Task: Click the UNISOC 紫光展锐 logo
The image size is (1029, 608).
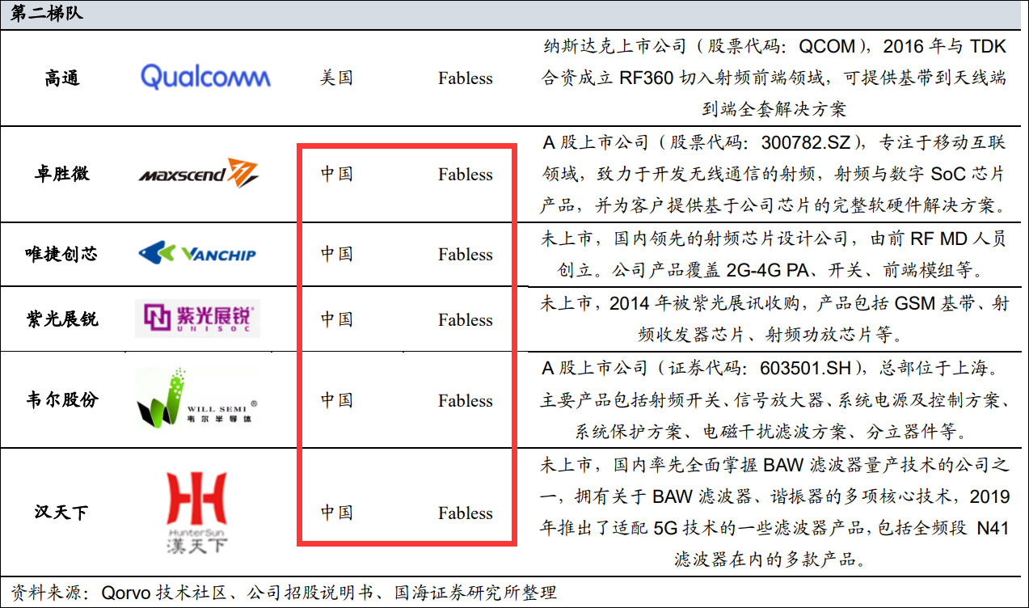Action: (x=197, y=319)
